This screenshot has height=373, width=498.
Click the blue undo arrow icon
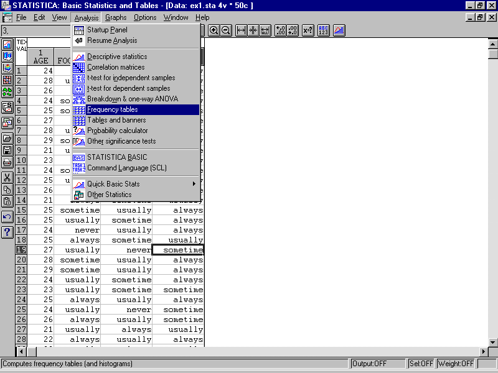(x=7, y=217)
